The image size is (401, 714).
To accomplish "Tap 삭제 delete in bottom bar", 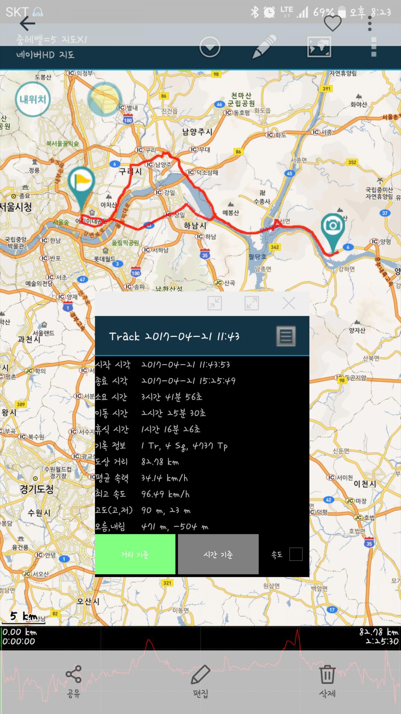I will tap(327, 681).
